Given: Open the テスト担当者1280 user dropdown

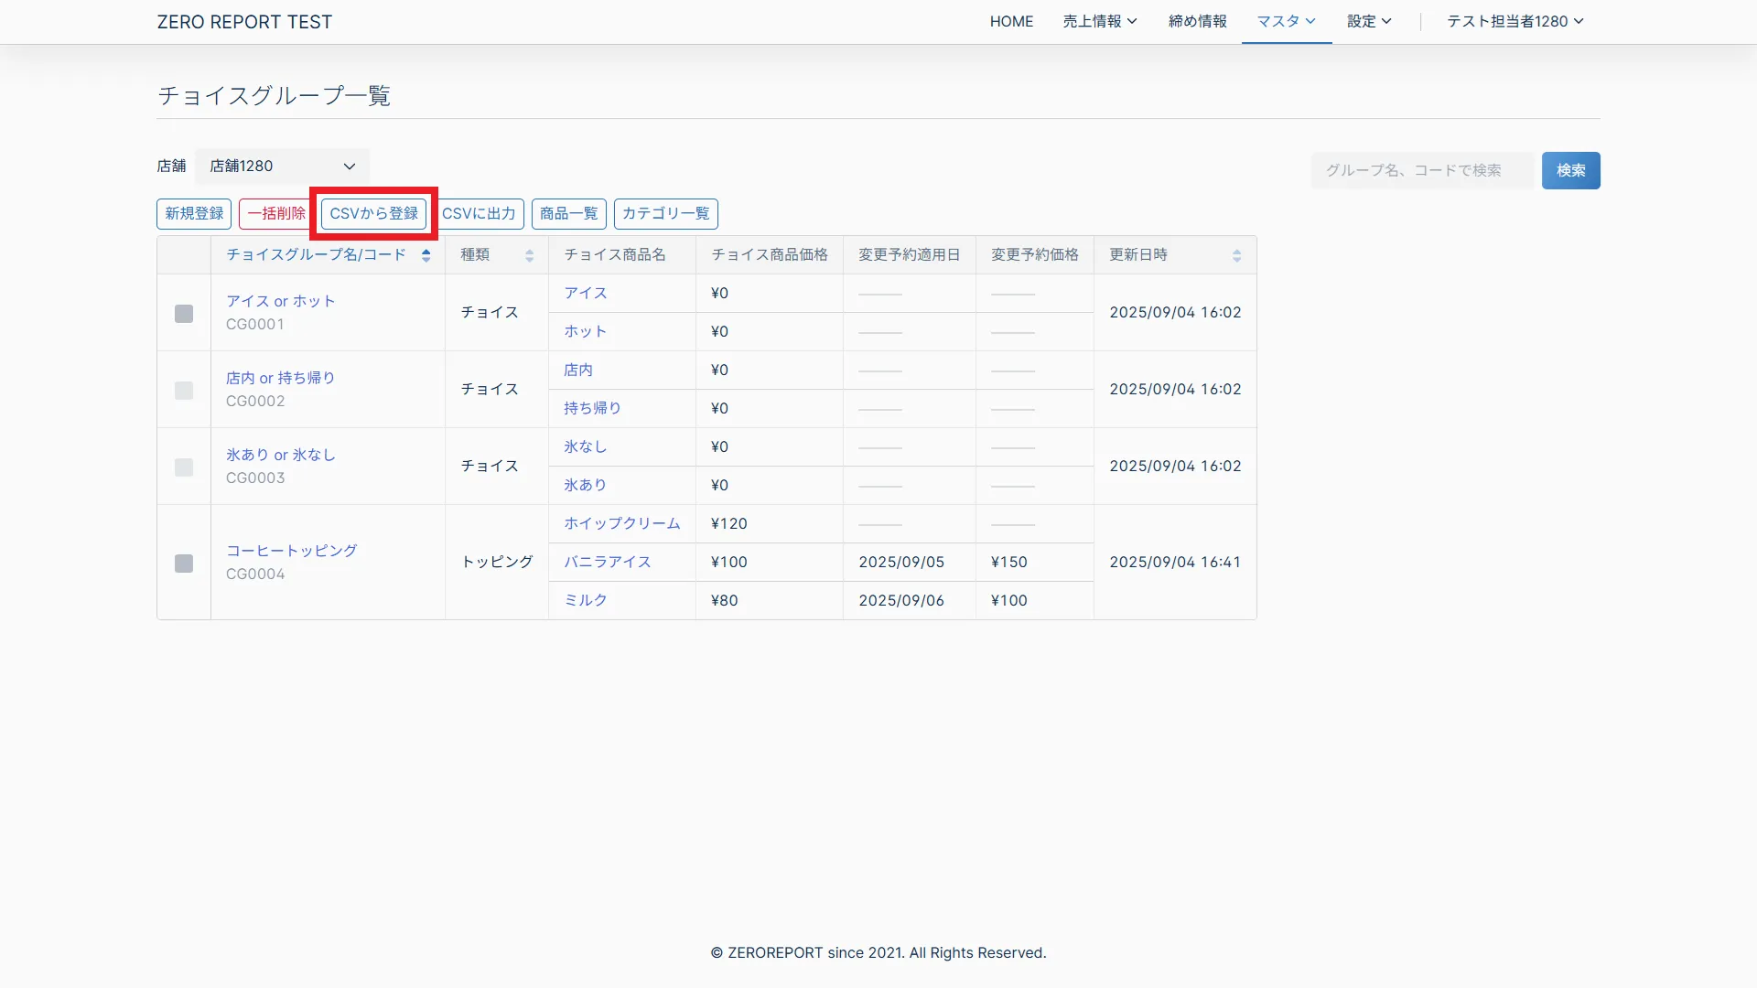Looking at the screenshot, I should (x=1514, y=21).
